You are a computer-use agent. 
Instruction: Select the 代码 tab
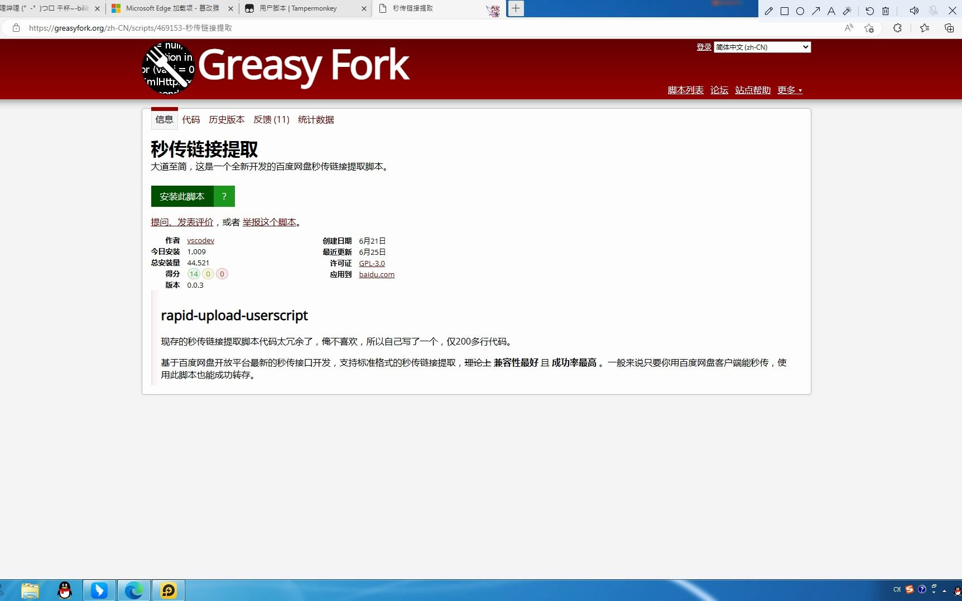(191, 120)
